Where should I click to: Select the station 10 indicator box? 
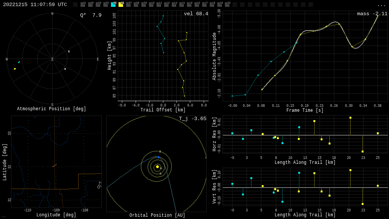pos(151,5)
